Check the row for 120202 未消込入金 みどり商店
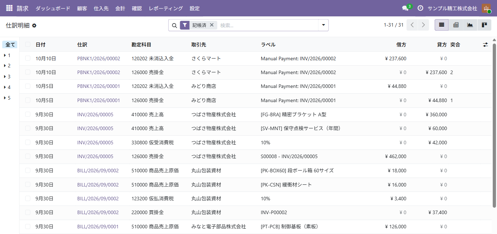This screenshot has height=234, width=497. tap(28, 86)
